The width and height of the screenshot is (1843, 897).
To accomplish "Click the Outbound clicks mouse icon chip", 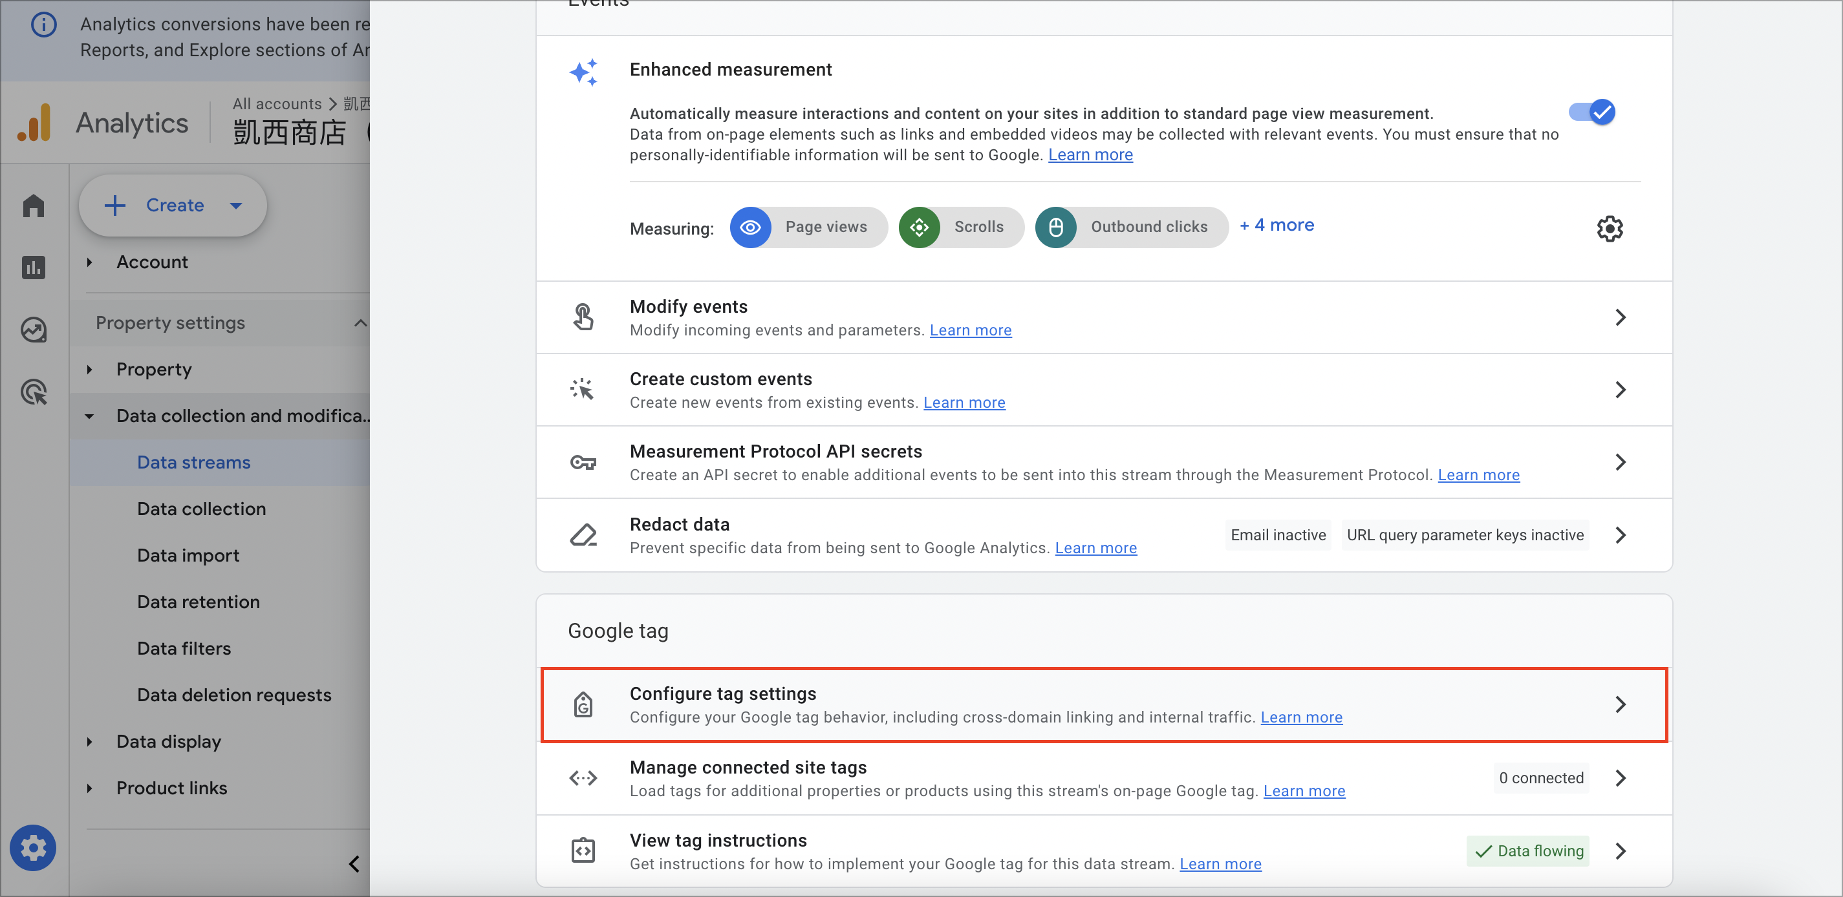I will tap(1055, 227).
